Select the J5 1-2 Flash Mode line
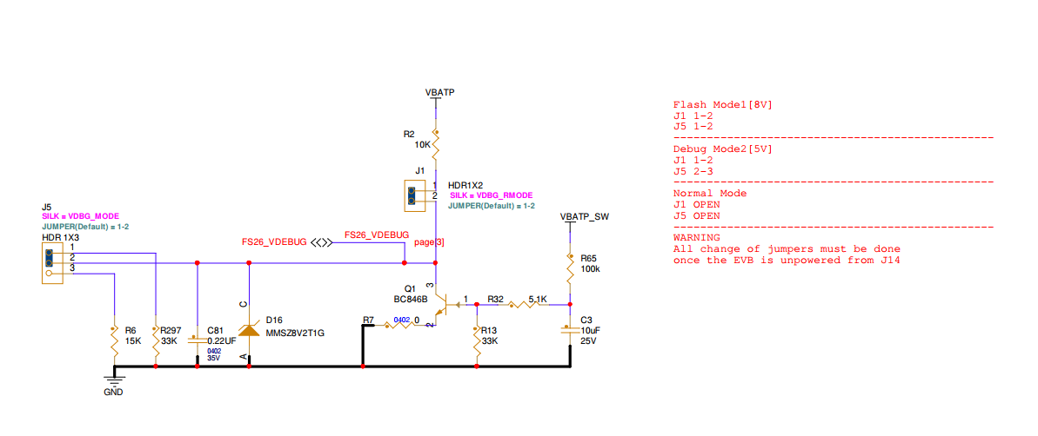Viewport: 1038px width, 436px height. tap(693, 126)
